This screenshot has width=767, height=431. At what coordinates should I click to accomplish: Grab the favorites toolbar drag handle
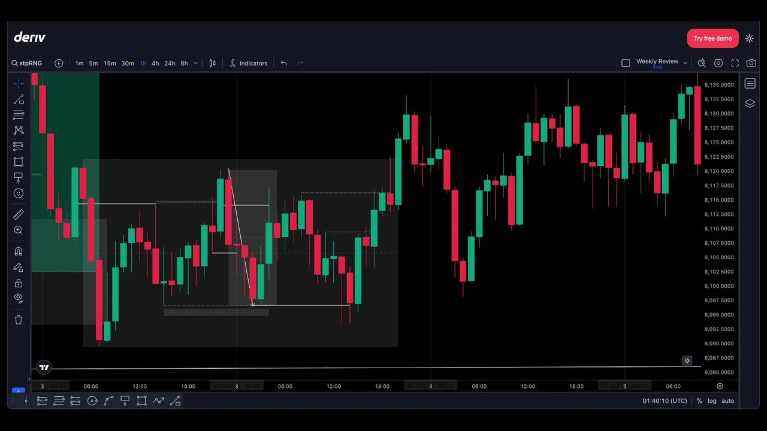pyautogui.click(x=13, y=401)
